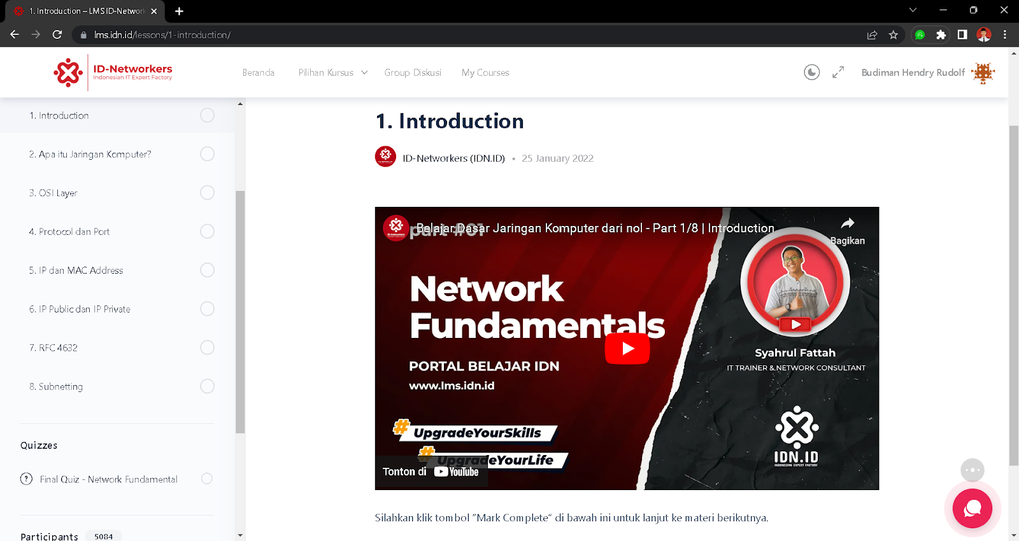Viewport: 1019px width, 541px height.
Task: Open lesson 6. IP Public dan IP Private
Action: coord(80,309)
